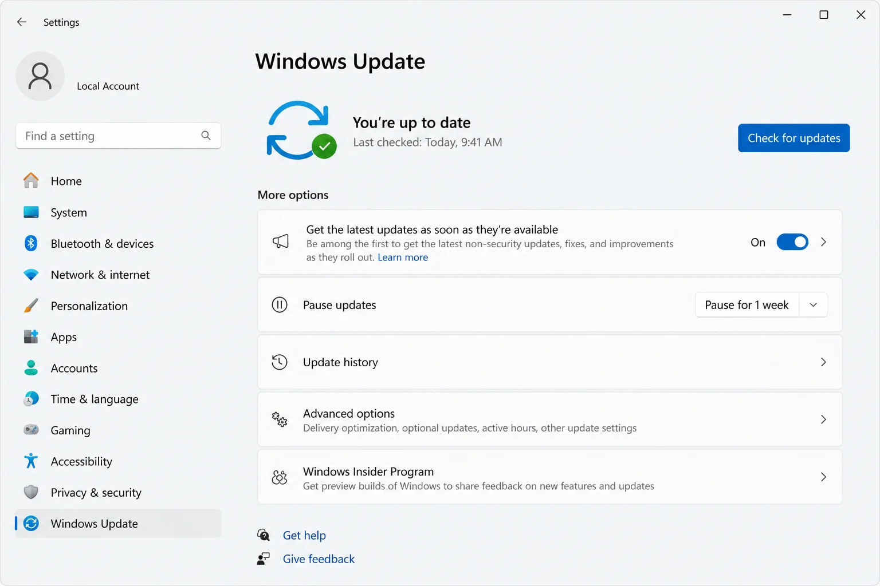Click the Time & language globe clock icon
This screenshot has height=586, width=880.
coord(31,398)
